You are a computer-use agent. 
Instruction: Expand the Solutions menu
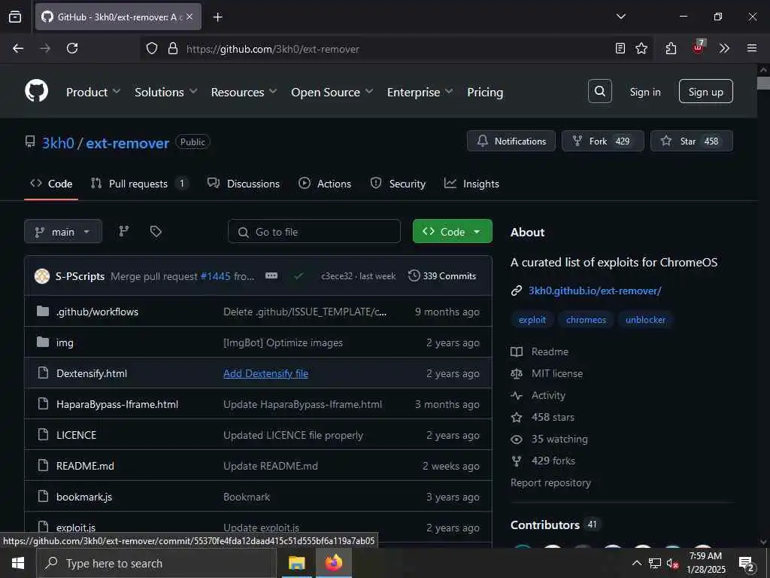[x=166, y=92]
